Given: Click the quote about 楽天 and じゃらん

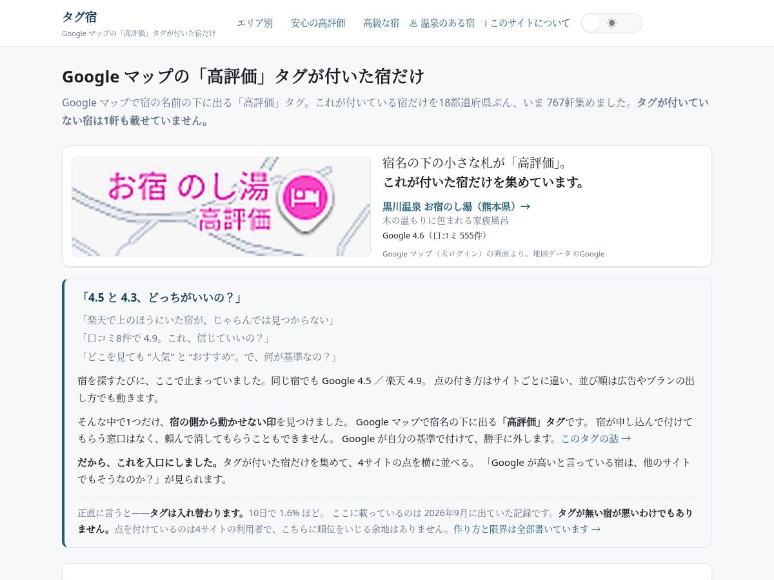Looking at the screenshot, I should 208,320.
